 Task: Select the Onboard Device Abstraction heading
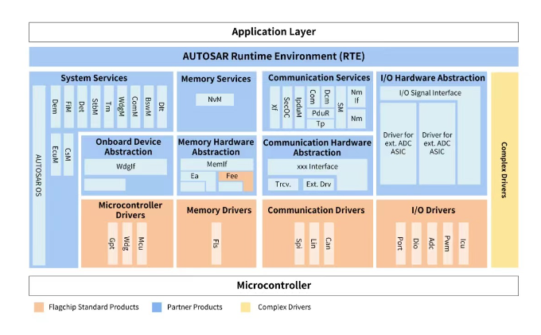(x=128, y=147)
